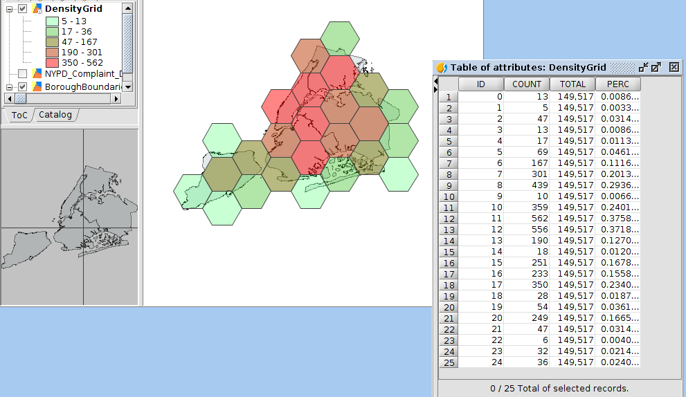Collapse the table side panel arrow

click(435, 81)
